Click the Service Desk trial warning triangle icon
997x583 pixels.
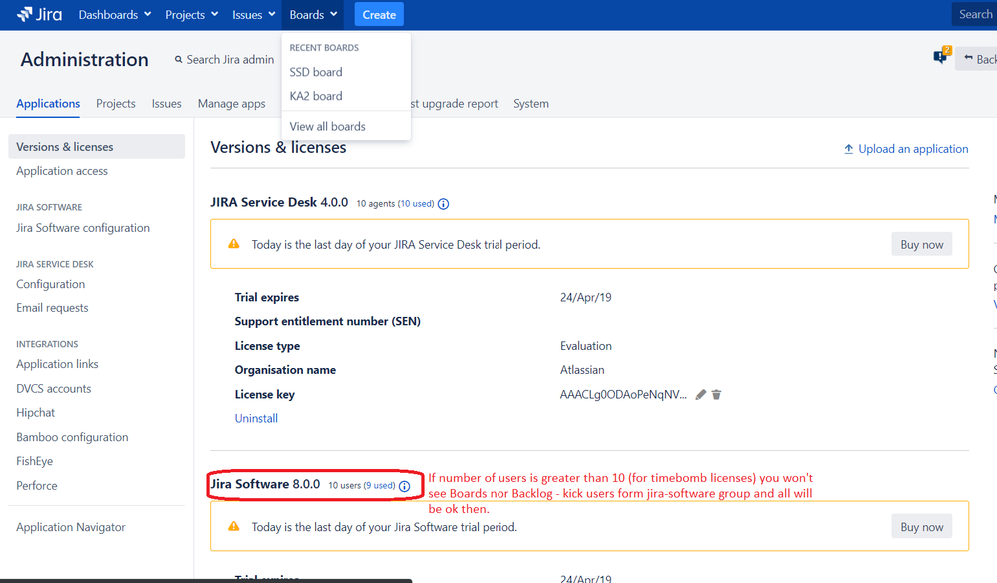(234, 244)
